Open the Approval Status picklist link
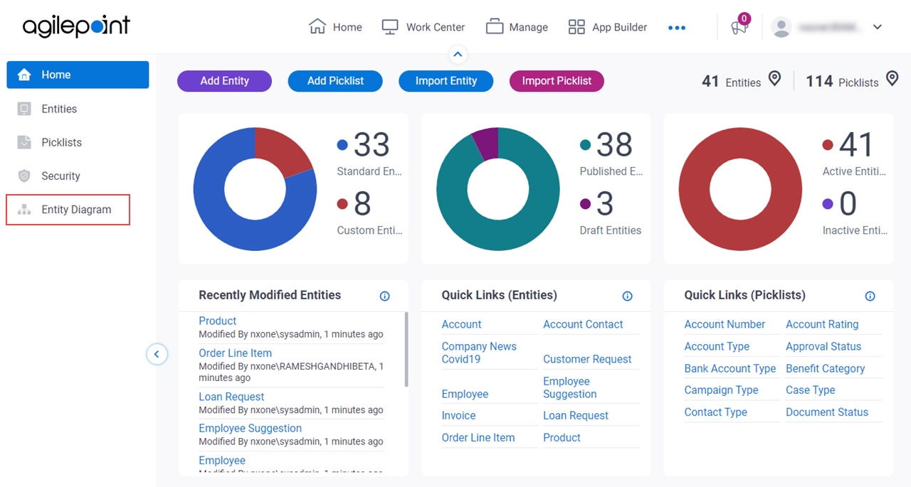 click(823, 346)
